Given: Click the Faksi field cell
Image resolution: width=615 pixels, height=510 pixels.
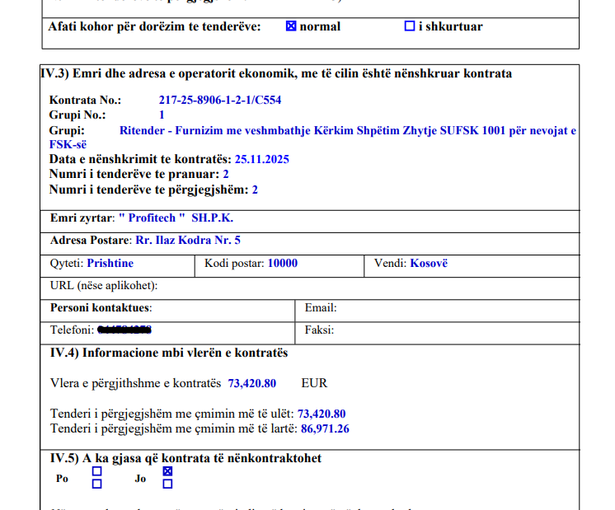Looking at the screenshot, I should click(453, 330).
